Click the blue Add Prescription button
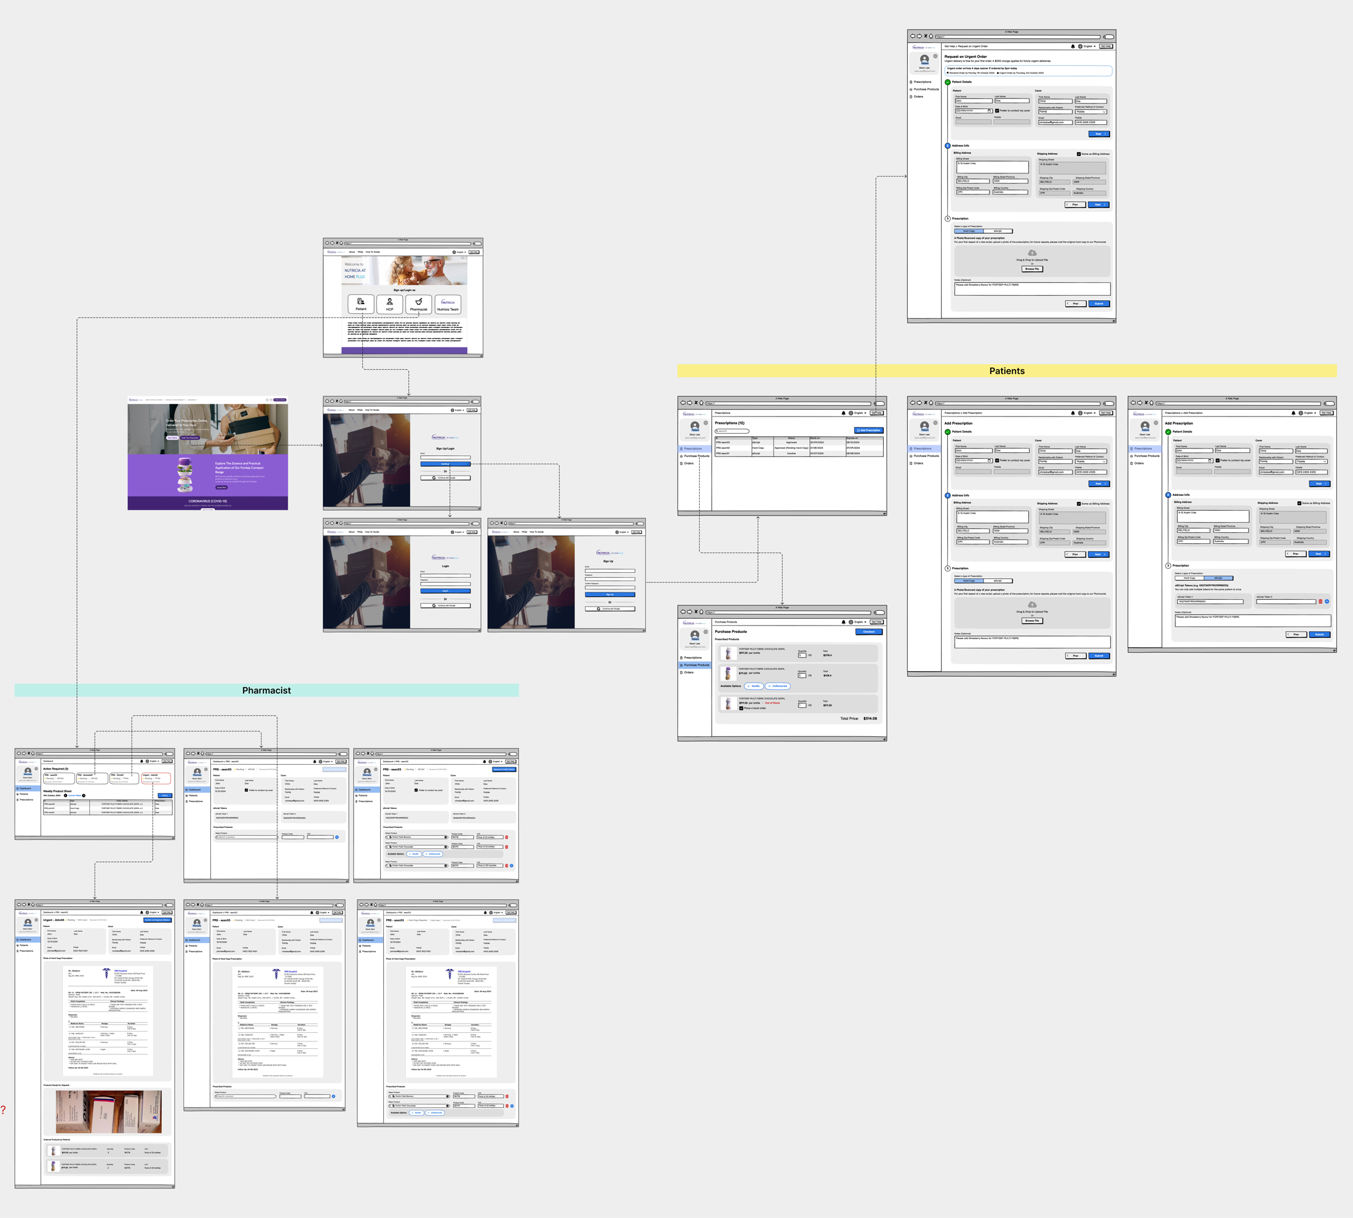The image size is (1353, 1218). [868, 431]
